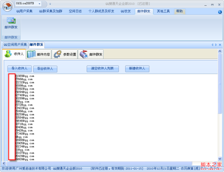Image resolution: width=224 pixels, height=172 pixels.
Task: Click the blue info help icon
Action: pyautogui.click(x=220, y=12)
